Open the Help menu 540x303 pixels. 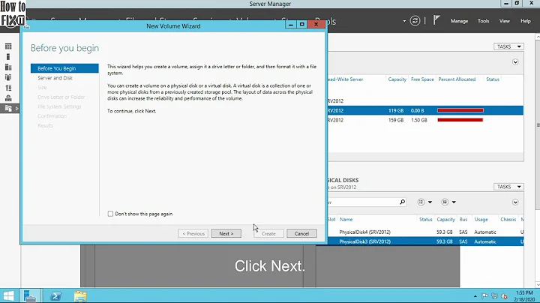pos(526,21)
